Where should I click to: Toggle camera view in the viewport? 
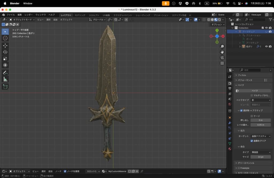click(x=222, y=58)
